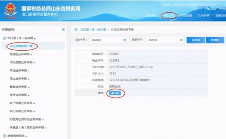Click the 申报退税 sidebar panel heading

(x=8, y=30)
